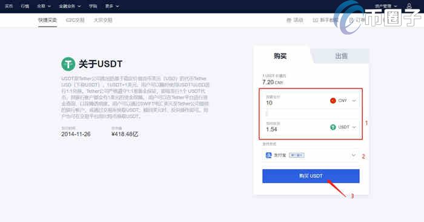Click the Tether logo beside 关于USDT

point(68,64)
